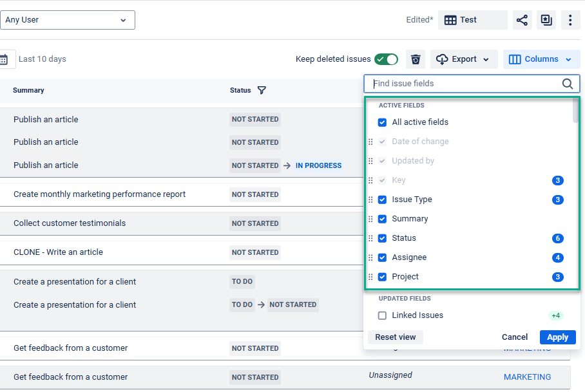Viewport: 585px width, 392px height.
Task: Enable the Linked Issues checkbox
Action: [382, 315]
